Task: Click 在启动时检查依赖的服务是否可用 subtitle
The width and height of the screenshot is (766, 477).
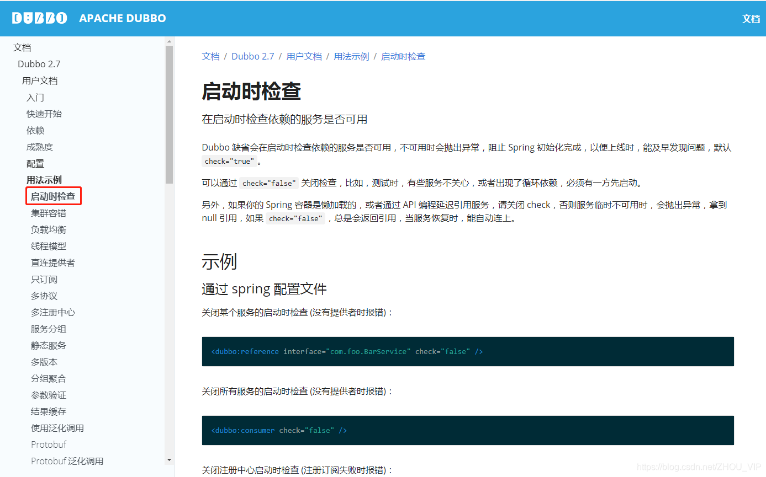Action: pyautogui.click(x=284, y=119)
